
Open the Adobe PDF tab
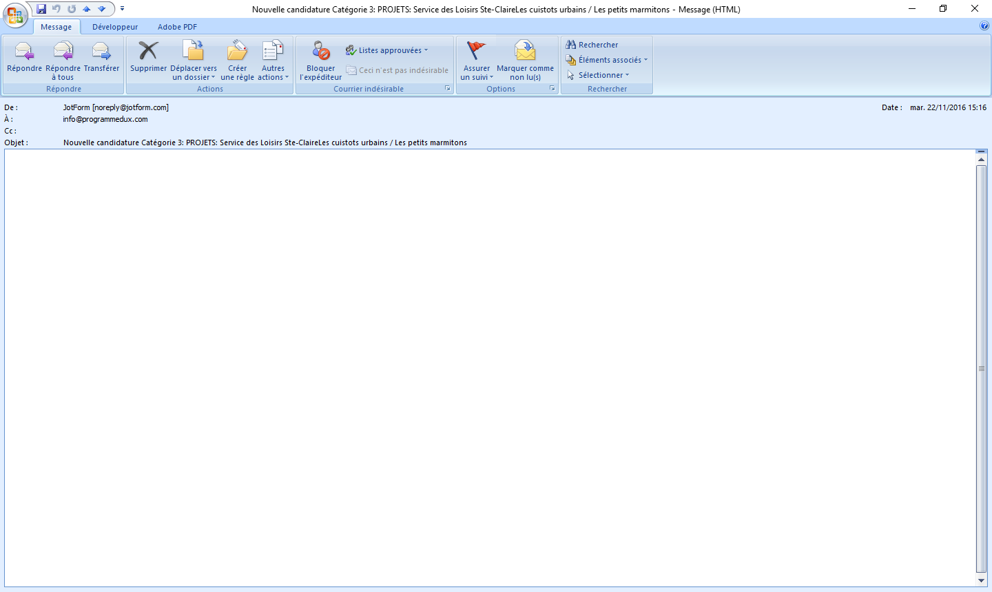(x=177, y=27)
